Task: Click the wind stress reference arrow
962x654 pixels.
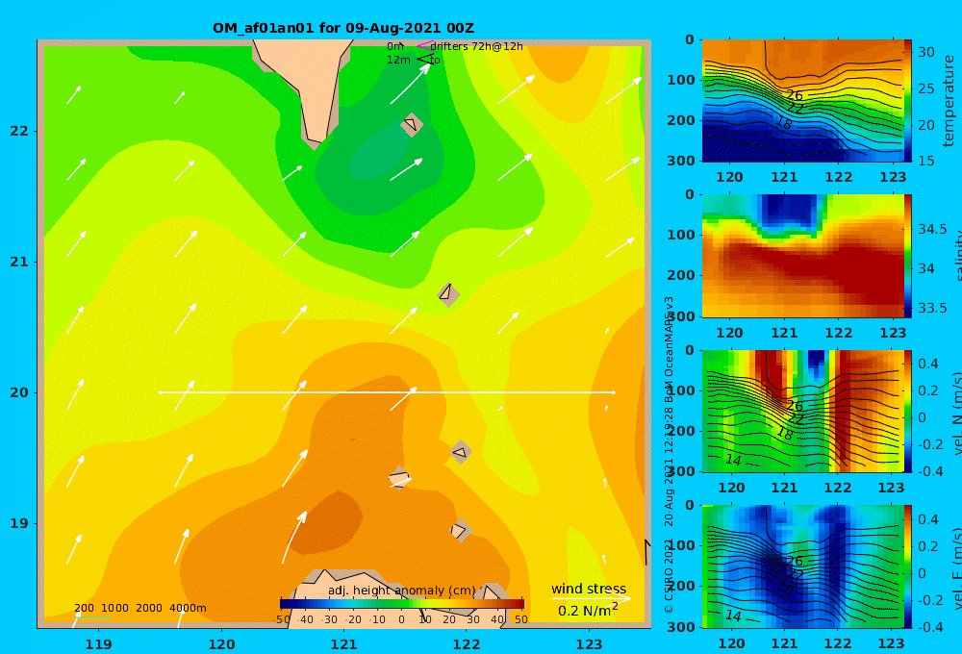Action: click(x=591, y=598)
